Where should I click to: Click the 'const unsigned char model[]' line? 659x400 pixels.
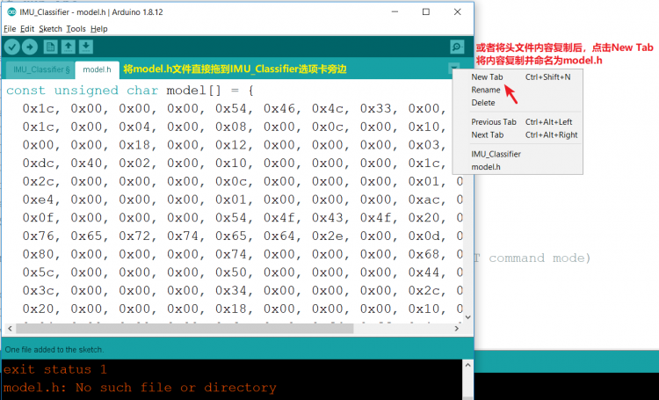pyautogui.click(x=130, y=91)
